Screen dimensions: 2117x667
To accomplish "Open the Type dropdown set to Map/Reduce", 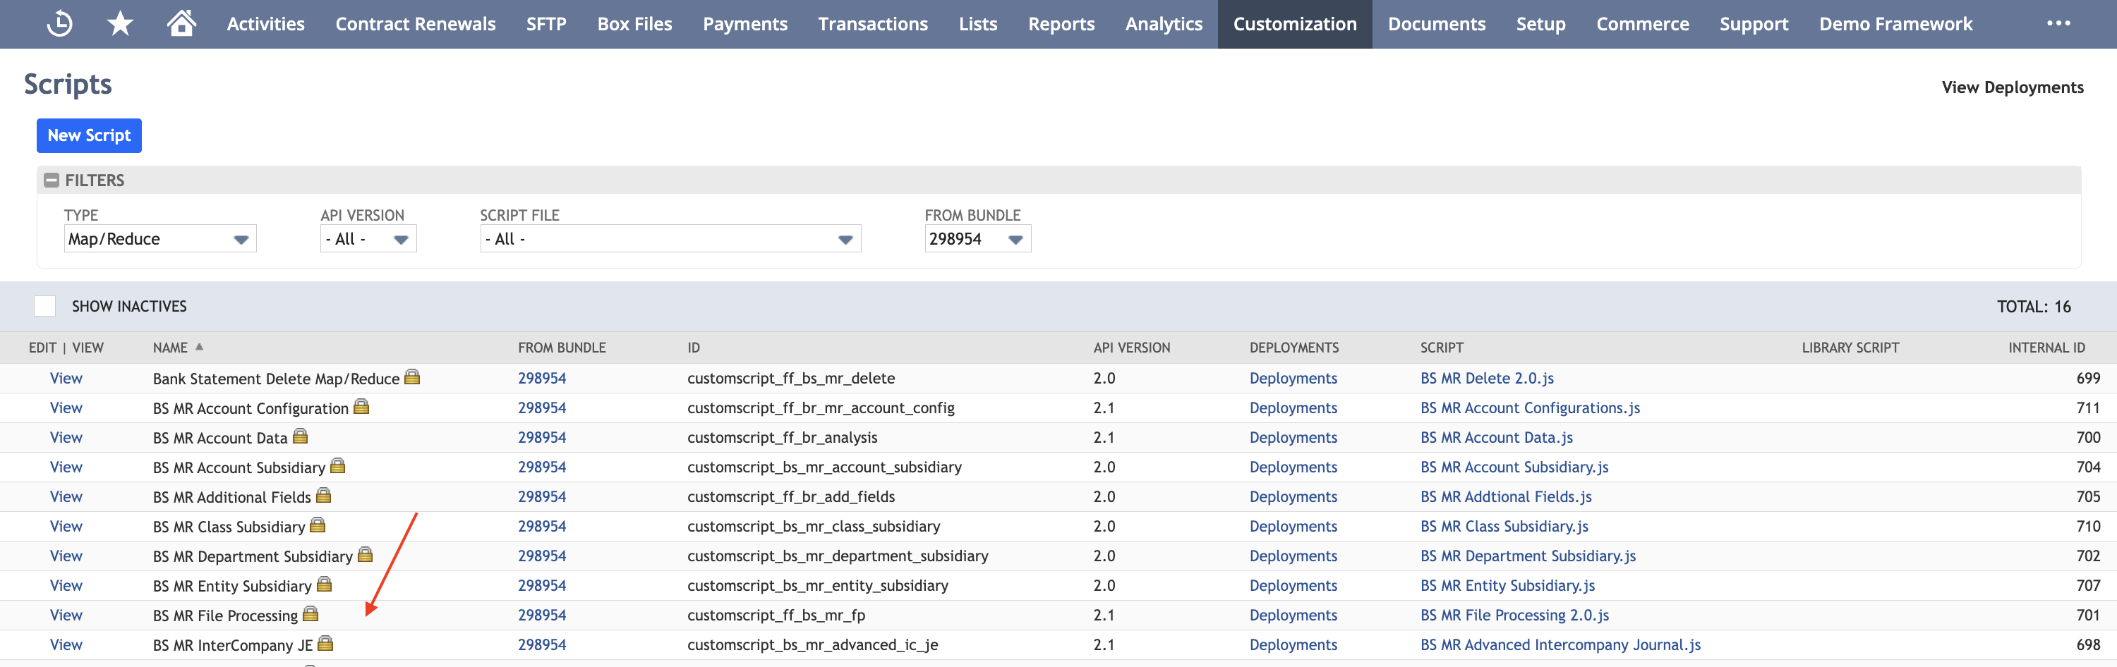I will (x=160, y=238).
